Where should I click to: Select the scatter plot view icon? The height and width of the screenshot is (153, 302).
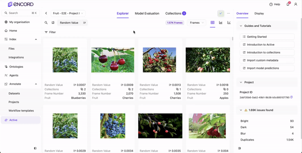229,23
